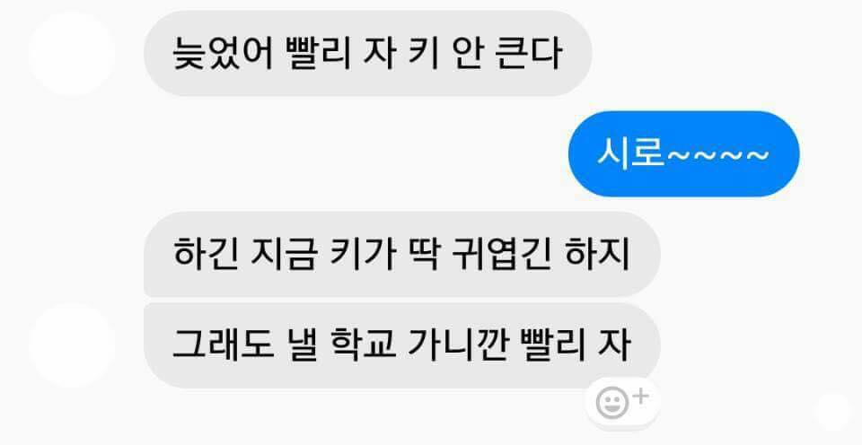The width and height of the screenshot is (862, 445).
Task: Click the tilde marks in the blue bubble
Action: coord(718,155)
